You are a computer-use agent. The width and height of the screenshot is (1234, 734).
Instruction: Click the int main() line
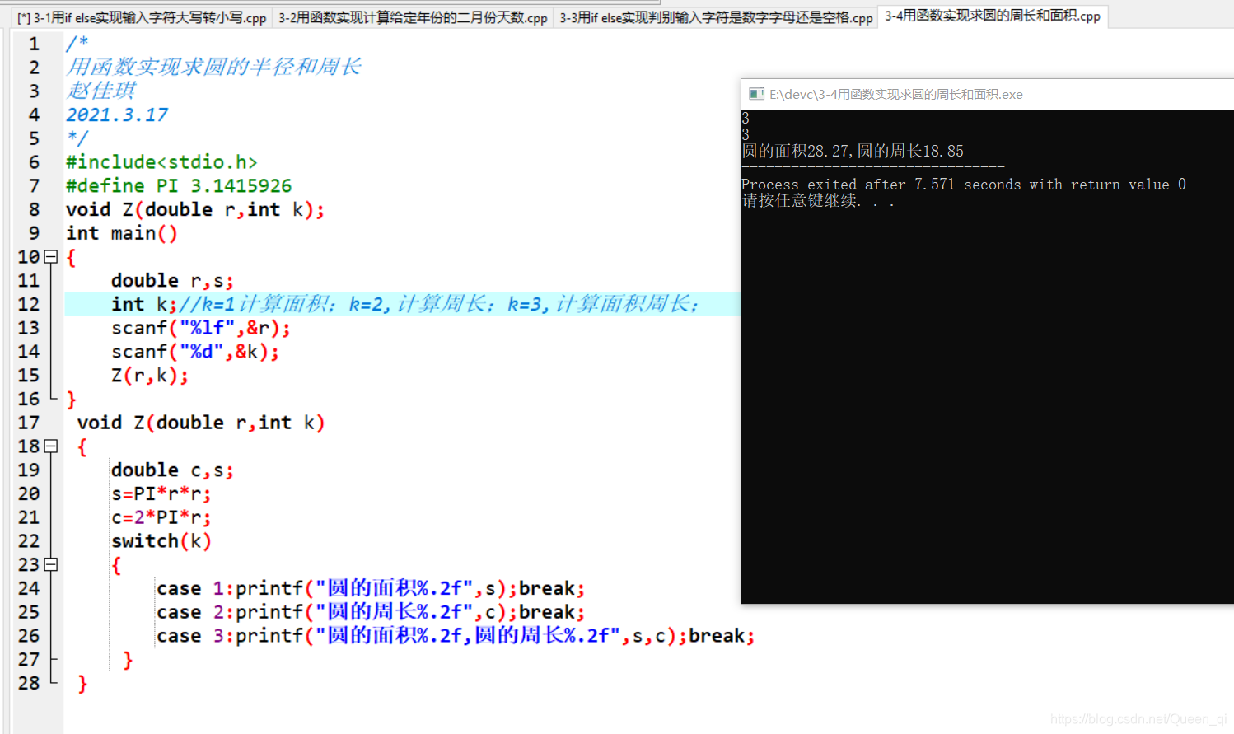tap(122, 234)
